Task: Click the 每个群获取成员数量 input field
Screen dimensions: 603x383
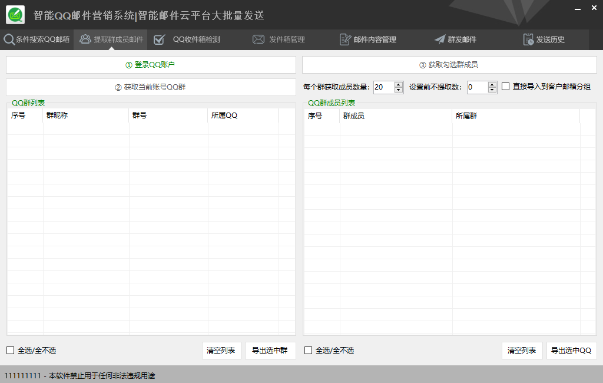Action: point(384,87)
